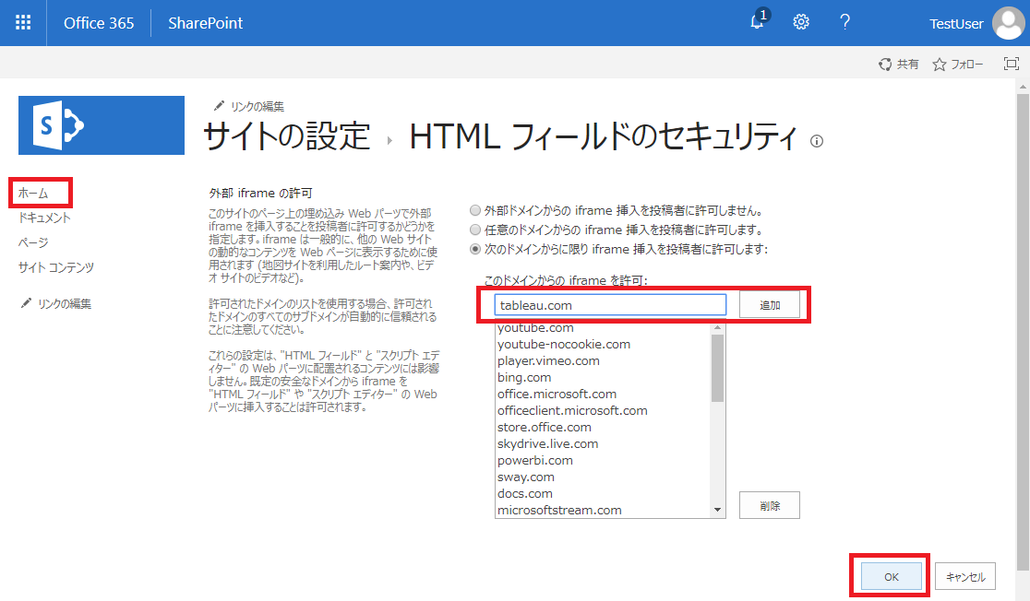Toggle focus mode with the fullscreen icon

[1011, 64]
